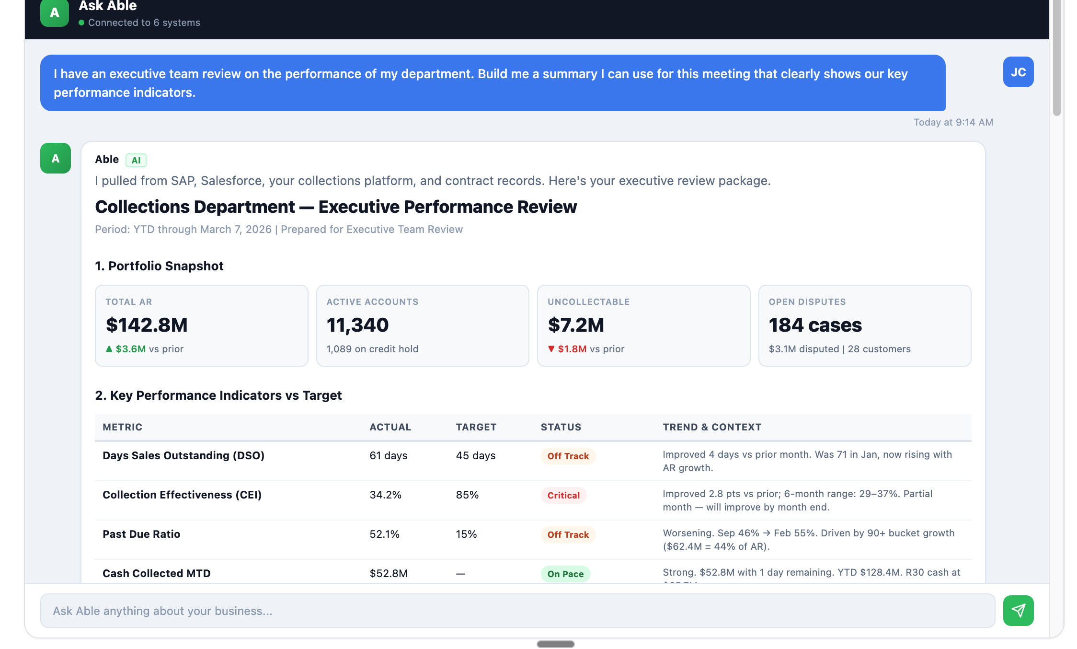
Task: Expand the Open Disputes card details
Action: tap(865, 325)
